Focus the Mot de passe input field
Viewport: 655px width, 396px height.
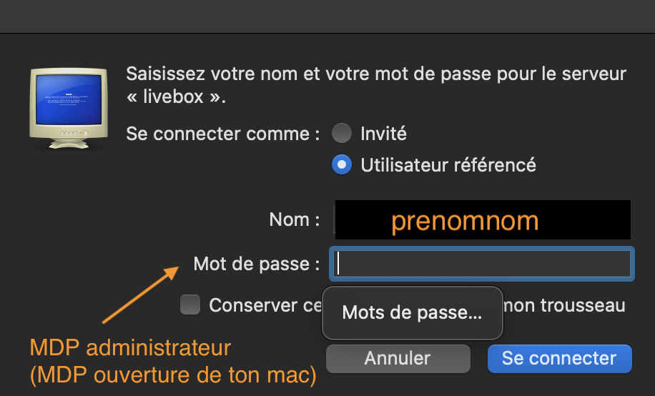click(x=481, y=264)
